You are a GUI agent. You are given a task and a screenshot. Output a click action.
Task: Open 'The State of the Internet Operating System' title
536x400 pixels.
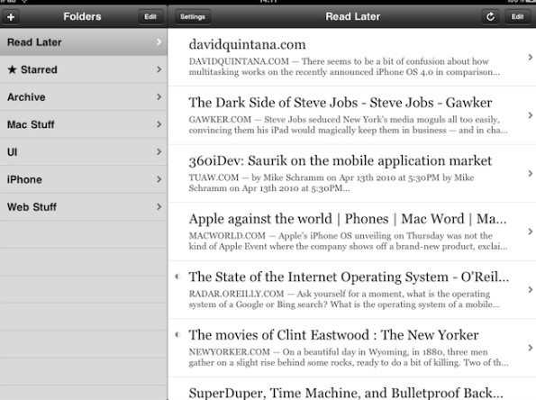pyautogui.click(x=349, y=277)
